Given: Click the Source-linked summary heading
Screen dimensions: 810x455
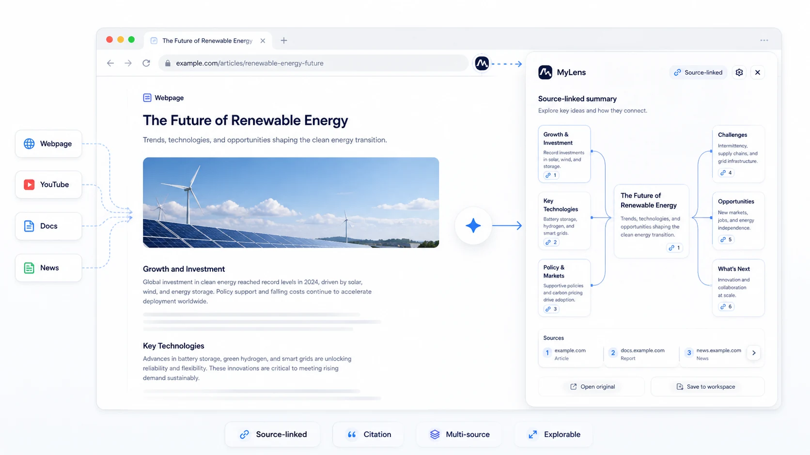Looking at the screenshot, I should (x=577, y=99).
